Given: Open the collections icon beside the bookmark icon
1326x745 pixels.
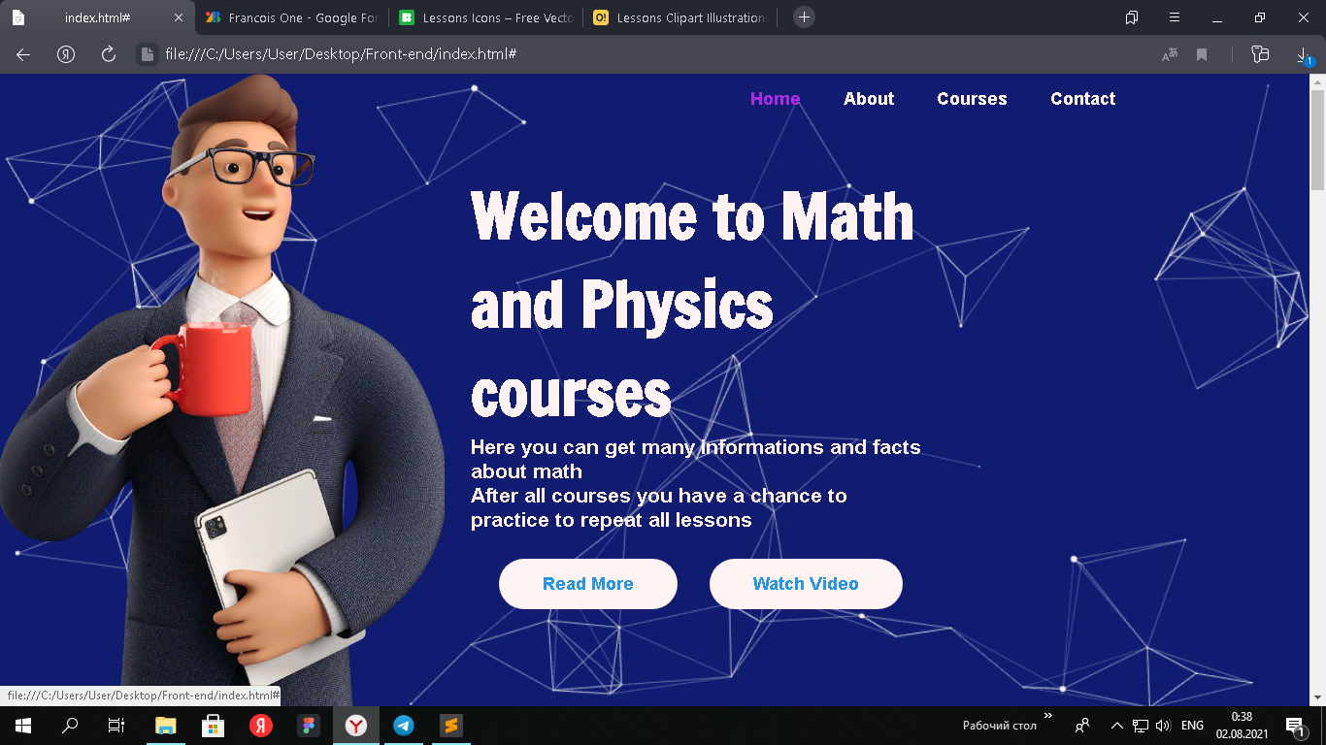Looking at the screenshot, I should click(x=1260, y=54).
